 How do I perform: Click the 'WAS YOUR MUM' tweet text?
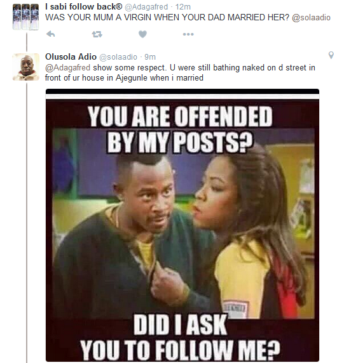click(x=167, y=18)
